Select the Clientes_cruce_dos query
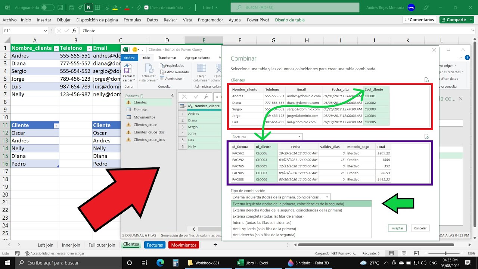 pyautogui.click(x=149, y=132)
